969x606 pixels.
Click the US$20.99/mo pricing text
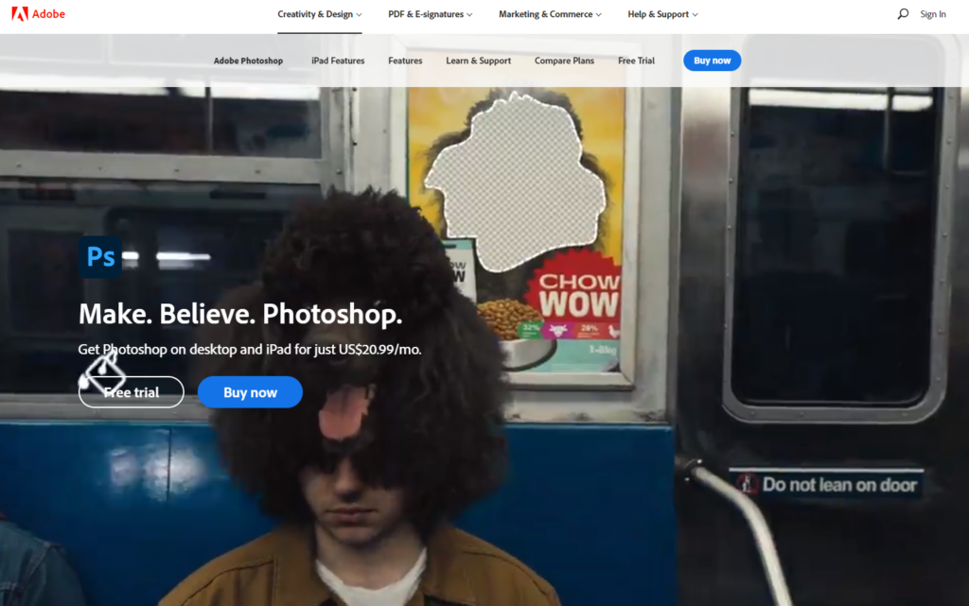click(380, 349)
